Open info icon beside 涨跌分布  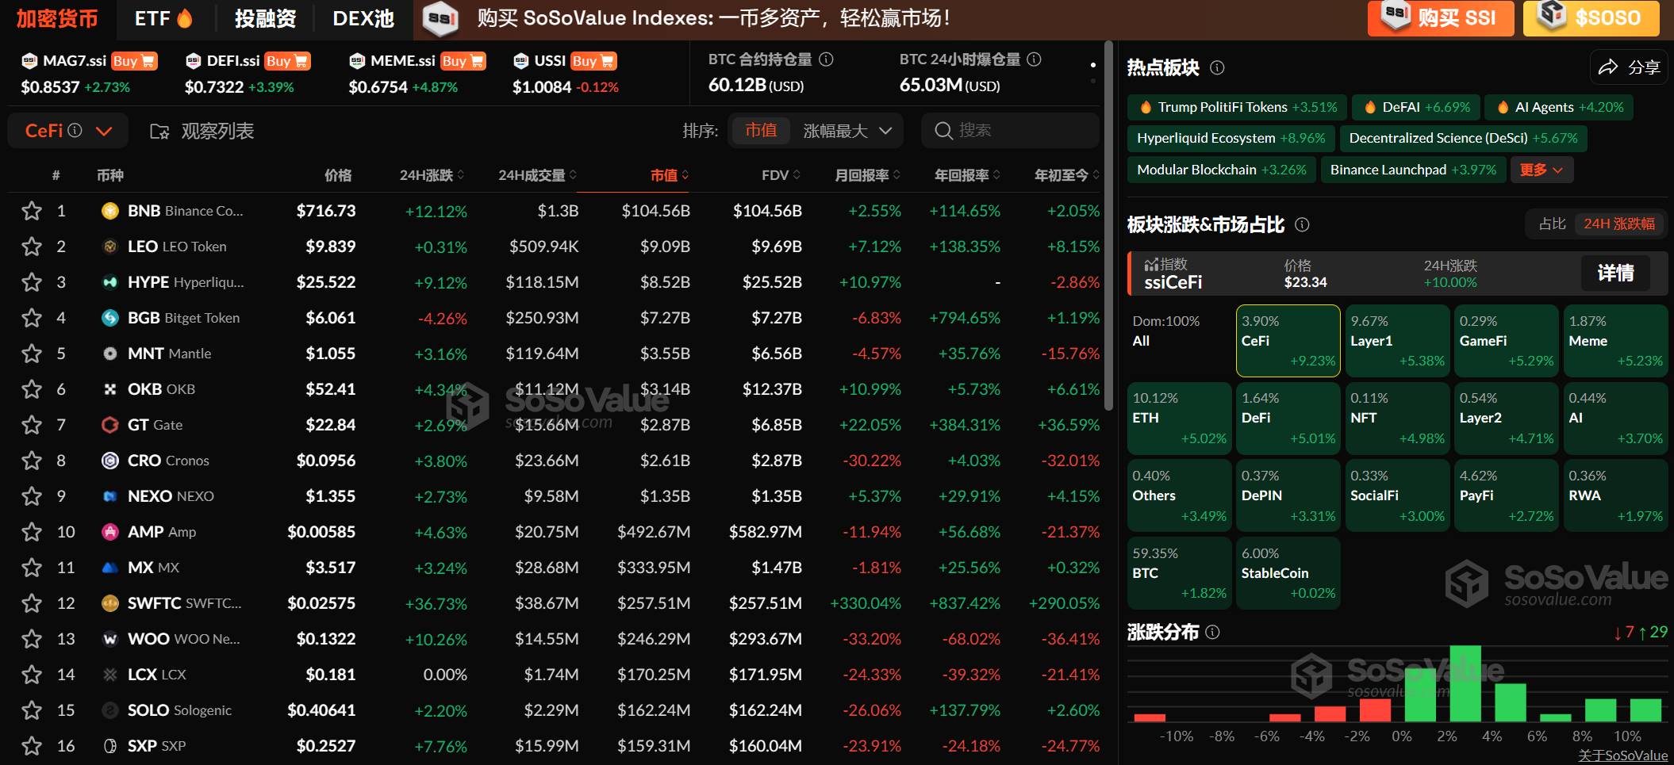(x=1212, y=632)
